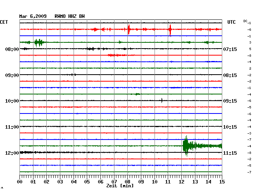This screenshot has height=192, width=253.
Task: Click minute 10 on the time axis
Action: point(155,182)
